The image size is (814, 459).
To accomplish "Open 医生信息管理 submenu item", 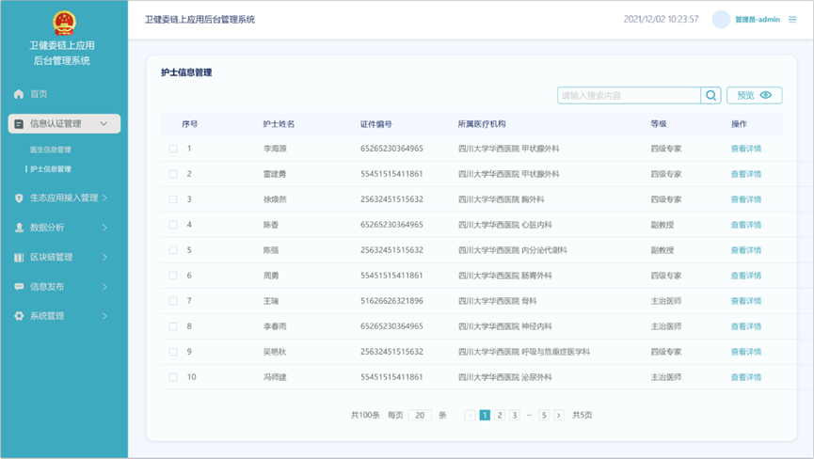I will pos(51,150).
